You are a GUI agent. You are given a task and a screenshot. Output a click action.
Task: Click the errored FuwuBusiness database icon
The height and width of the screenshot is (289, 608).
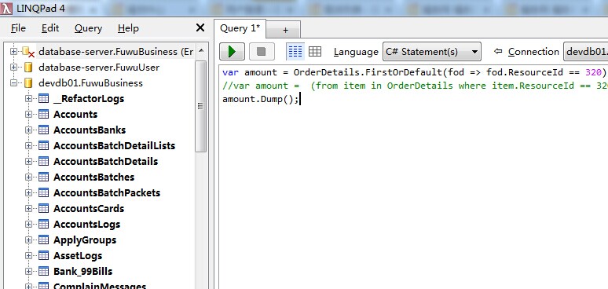(28, 52)
